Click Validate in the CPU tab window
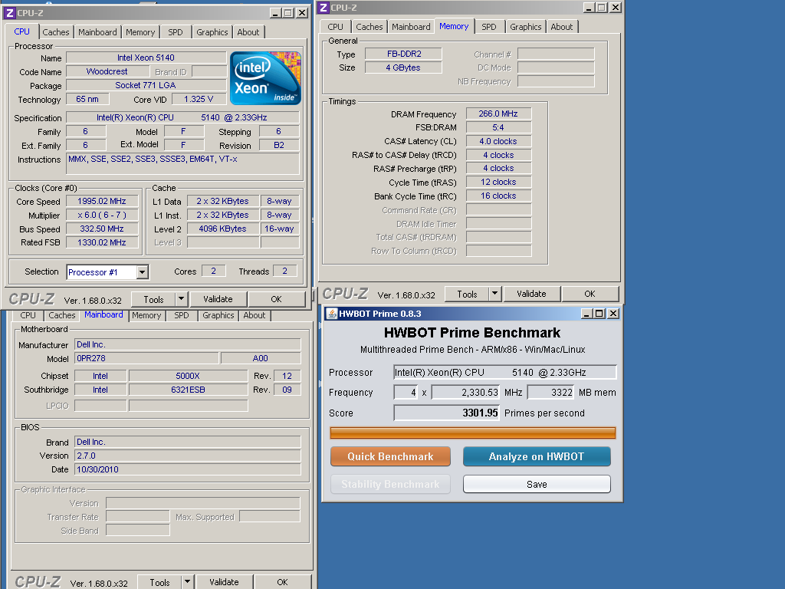This screenshot has width=785, height=589. 218,299
